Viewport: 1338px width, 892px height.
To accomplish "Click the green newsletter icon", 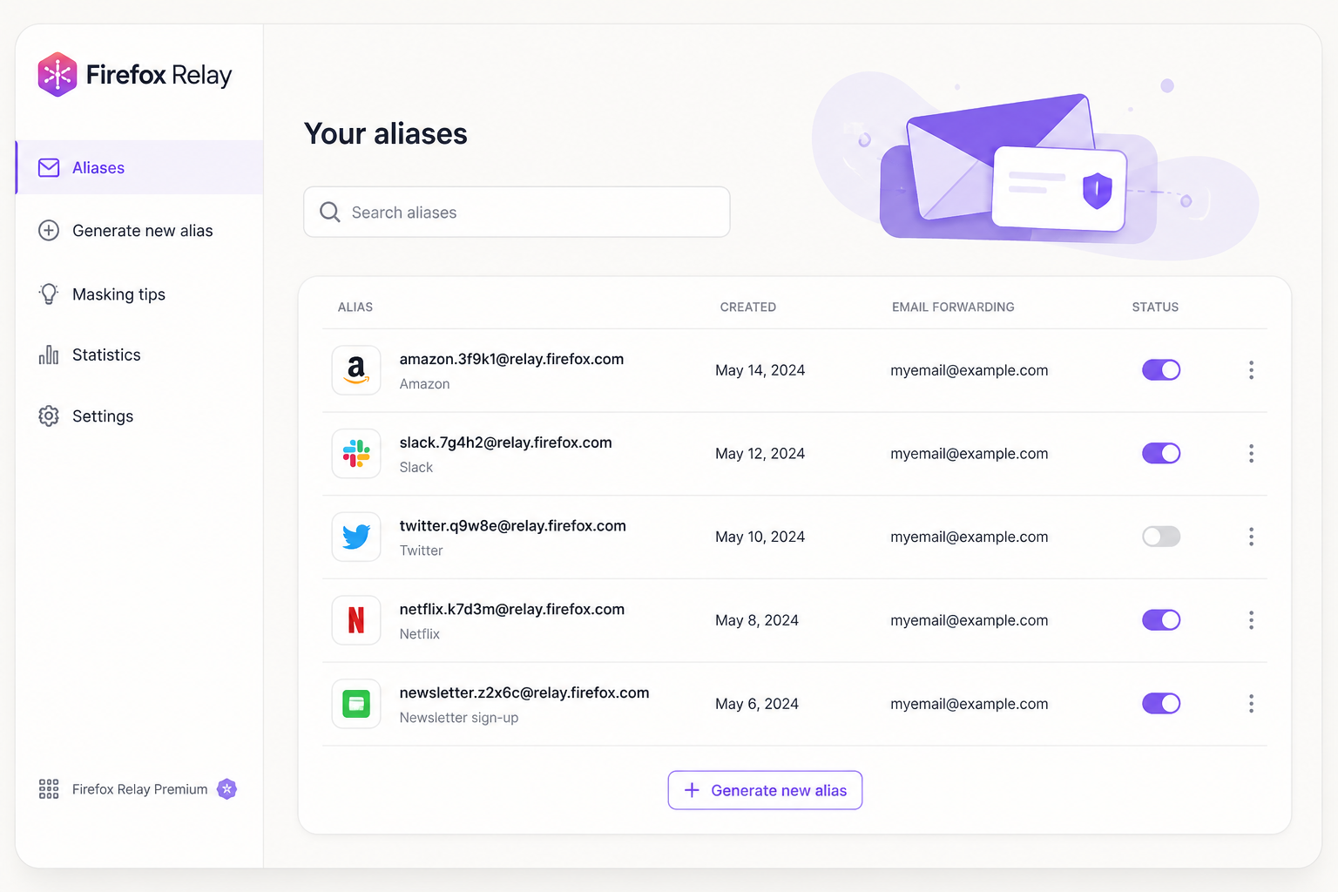I will (356, 704).
